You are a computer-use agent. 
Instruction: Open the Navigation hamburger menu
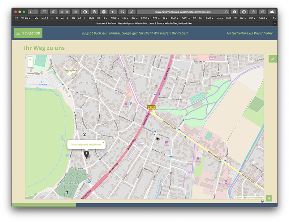pos(28,33)
